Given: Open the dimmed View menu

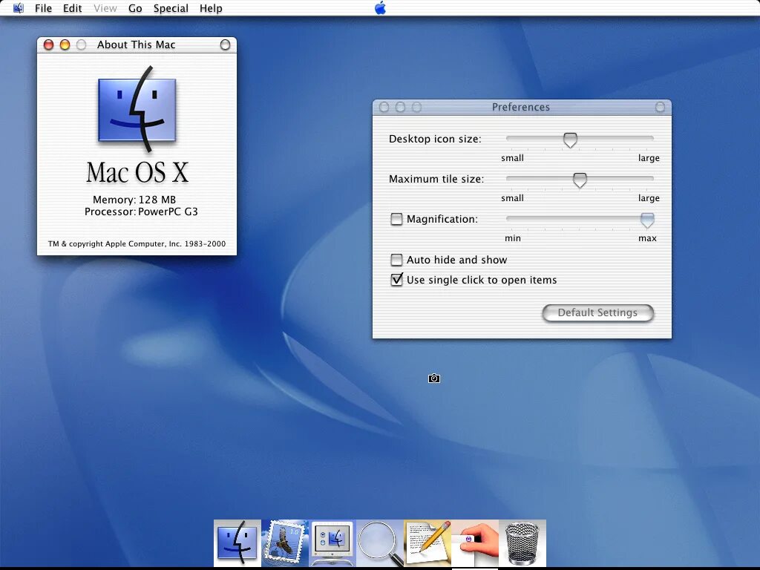Looking at the screenshot, I should (105, 8).
